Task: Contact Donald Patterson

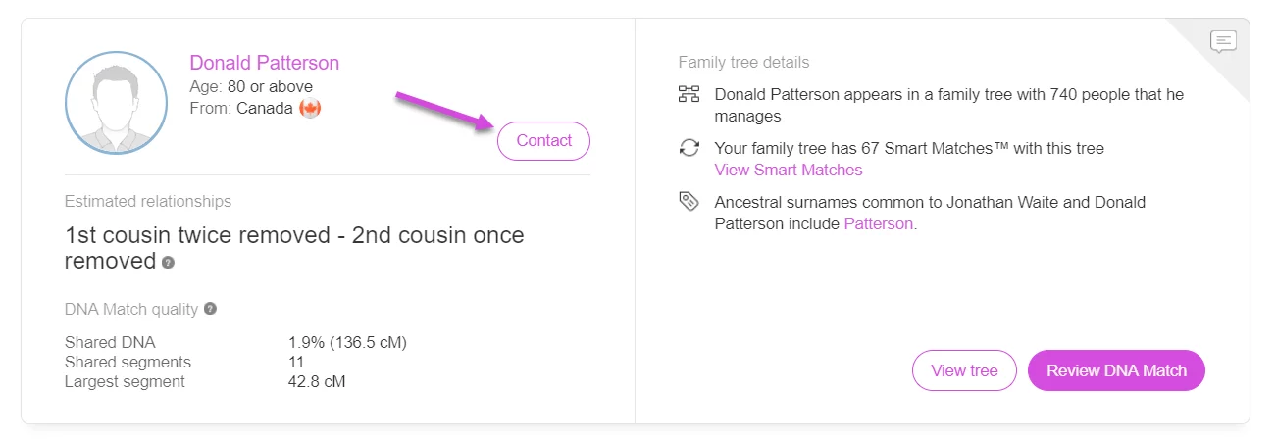Action: pyautogui.click(x=543, y=141)
